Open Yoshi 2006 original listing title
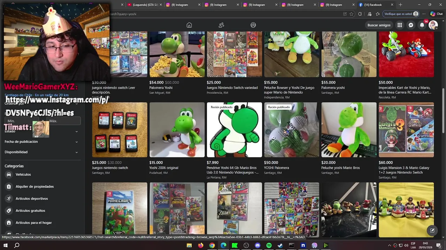This screenshot has width=446, height=250. tap(164, 168)
